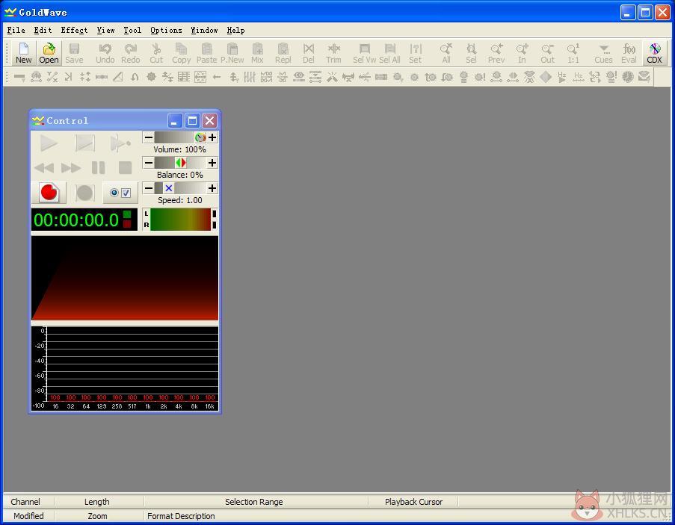Click the Playback Cursor status field
The width and height of the screenshot is (675, 525).
tap(413, 502)
